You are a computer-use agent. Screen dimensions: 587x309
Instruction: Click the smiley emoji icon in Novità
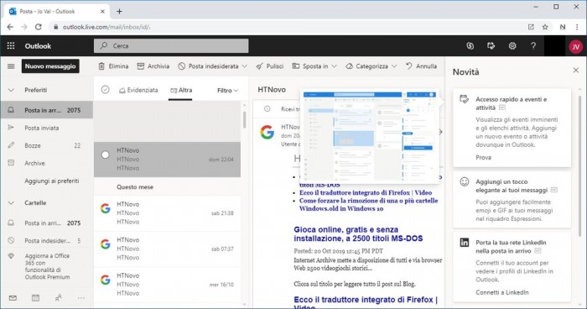(x=465, y=182)
